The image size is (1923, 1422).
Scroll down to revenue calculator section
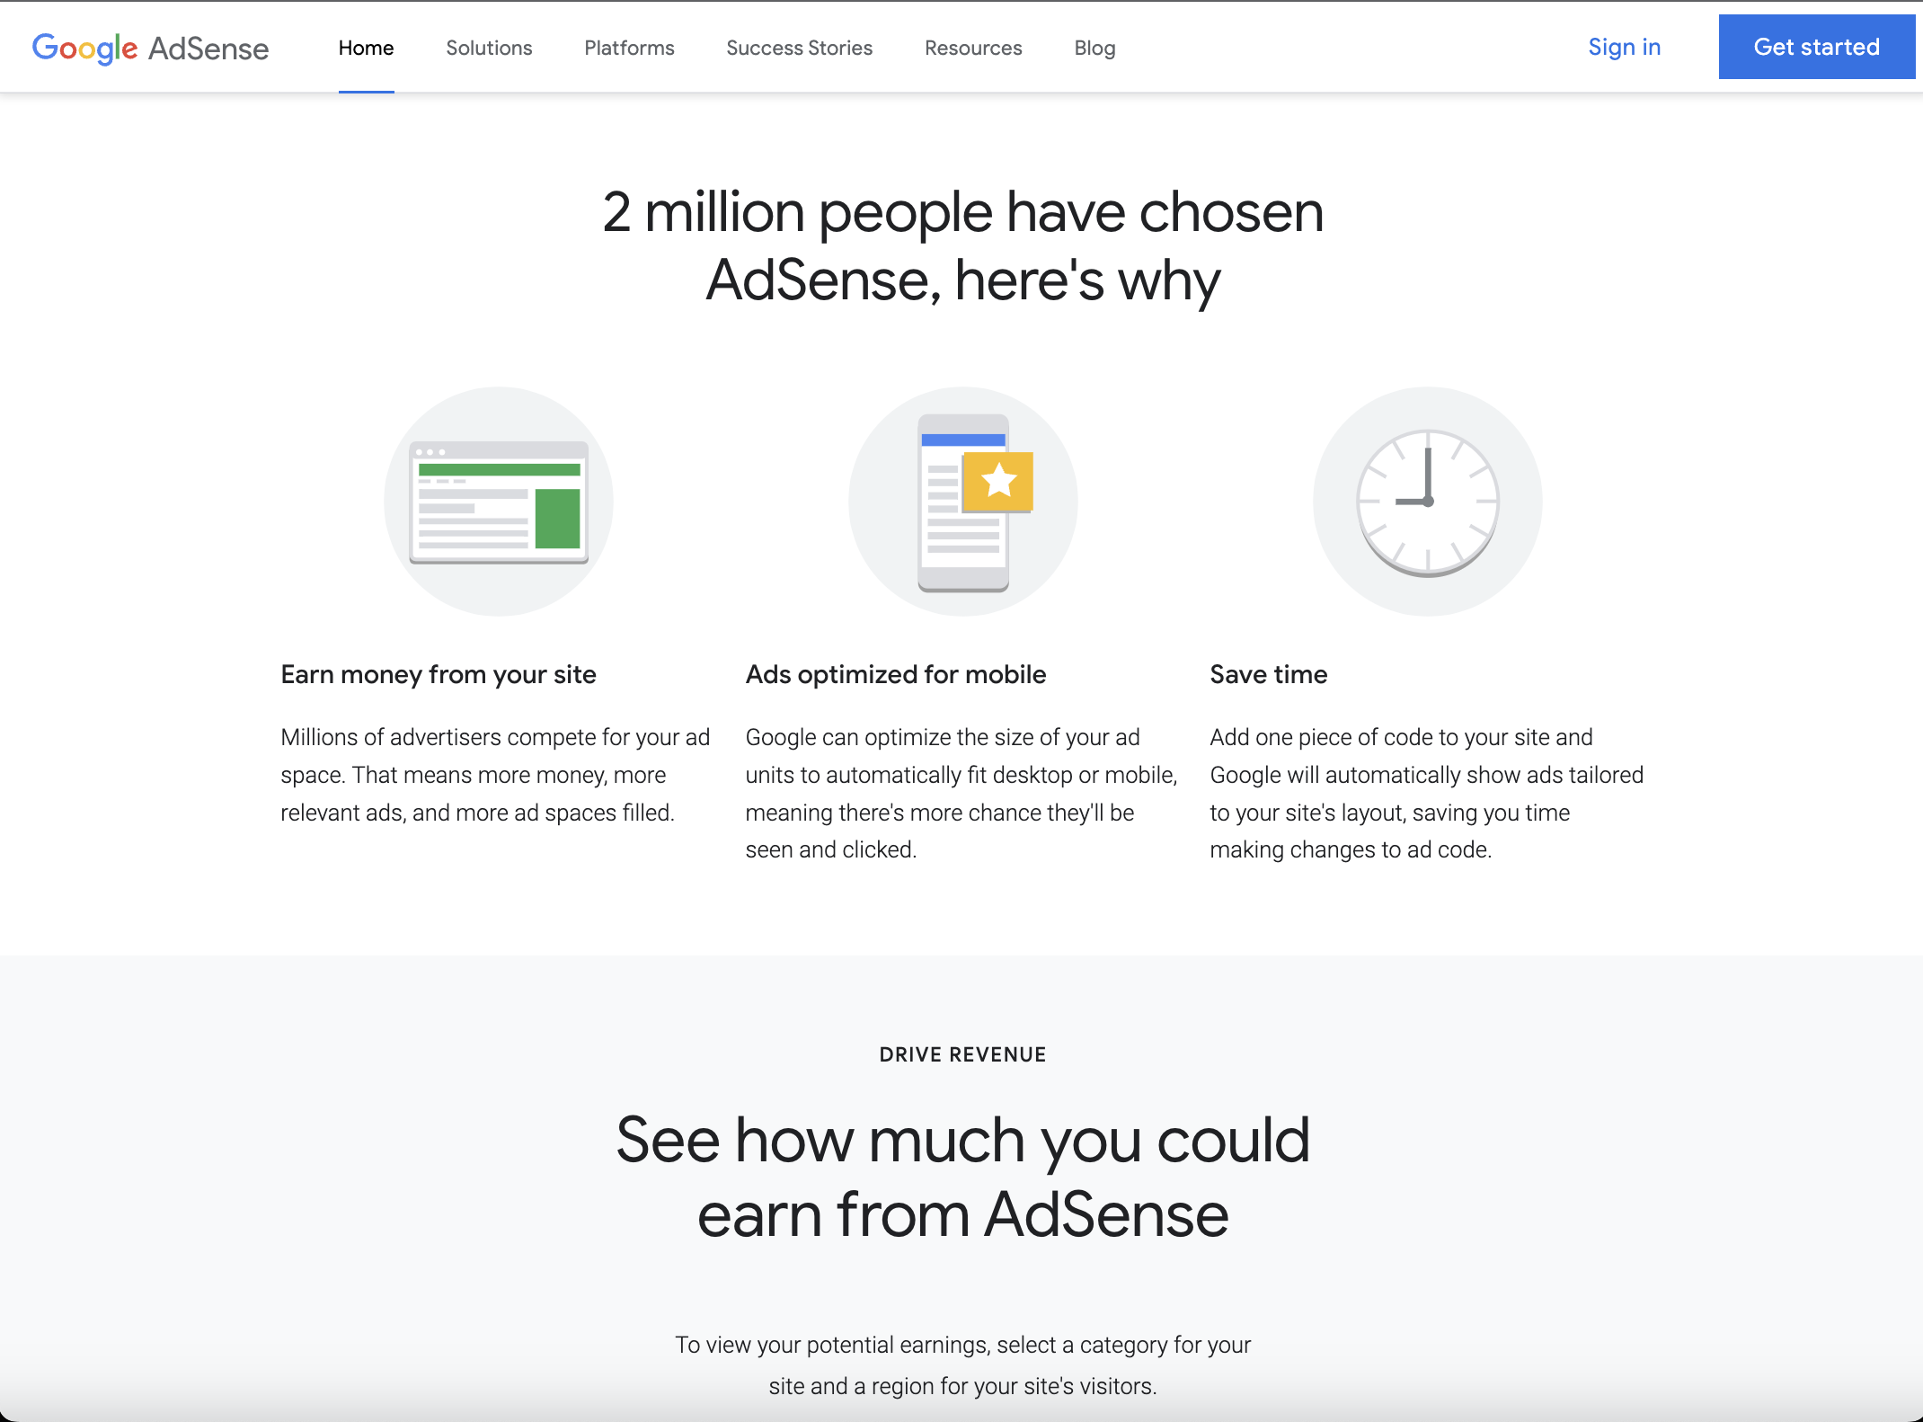[960, 1177]
